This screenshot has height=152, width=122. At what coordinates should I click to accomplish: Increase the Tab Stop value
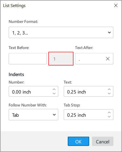pos(109,113)
